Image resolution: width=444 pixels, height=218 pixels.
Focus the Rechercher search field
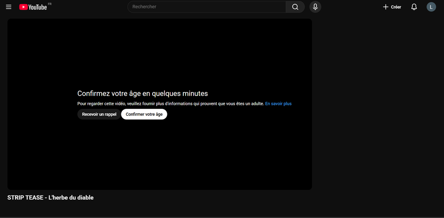click(206, 7)
